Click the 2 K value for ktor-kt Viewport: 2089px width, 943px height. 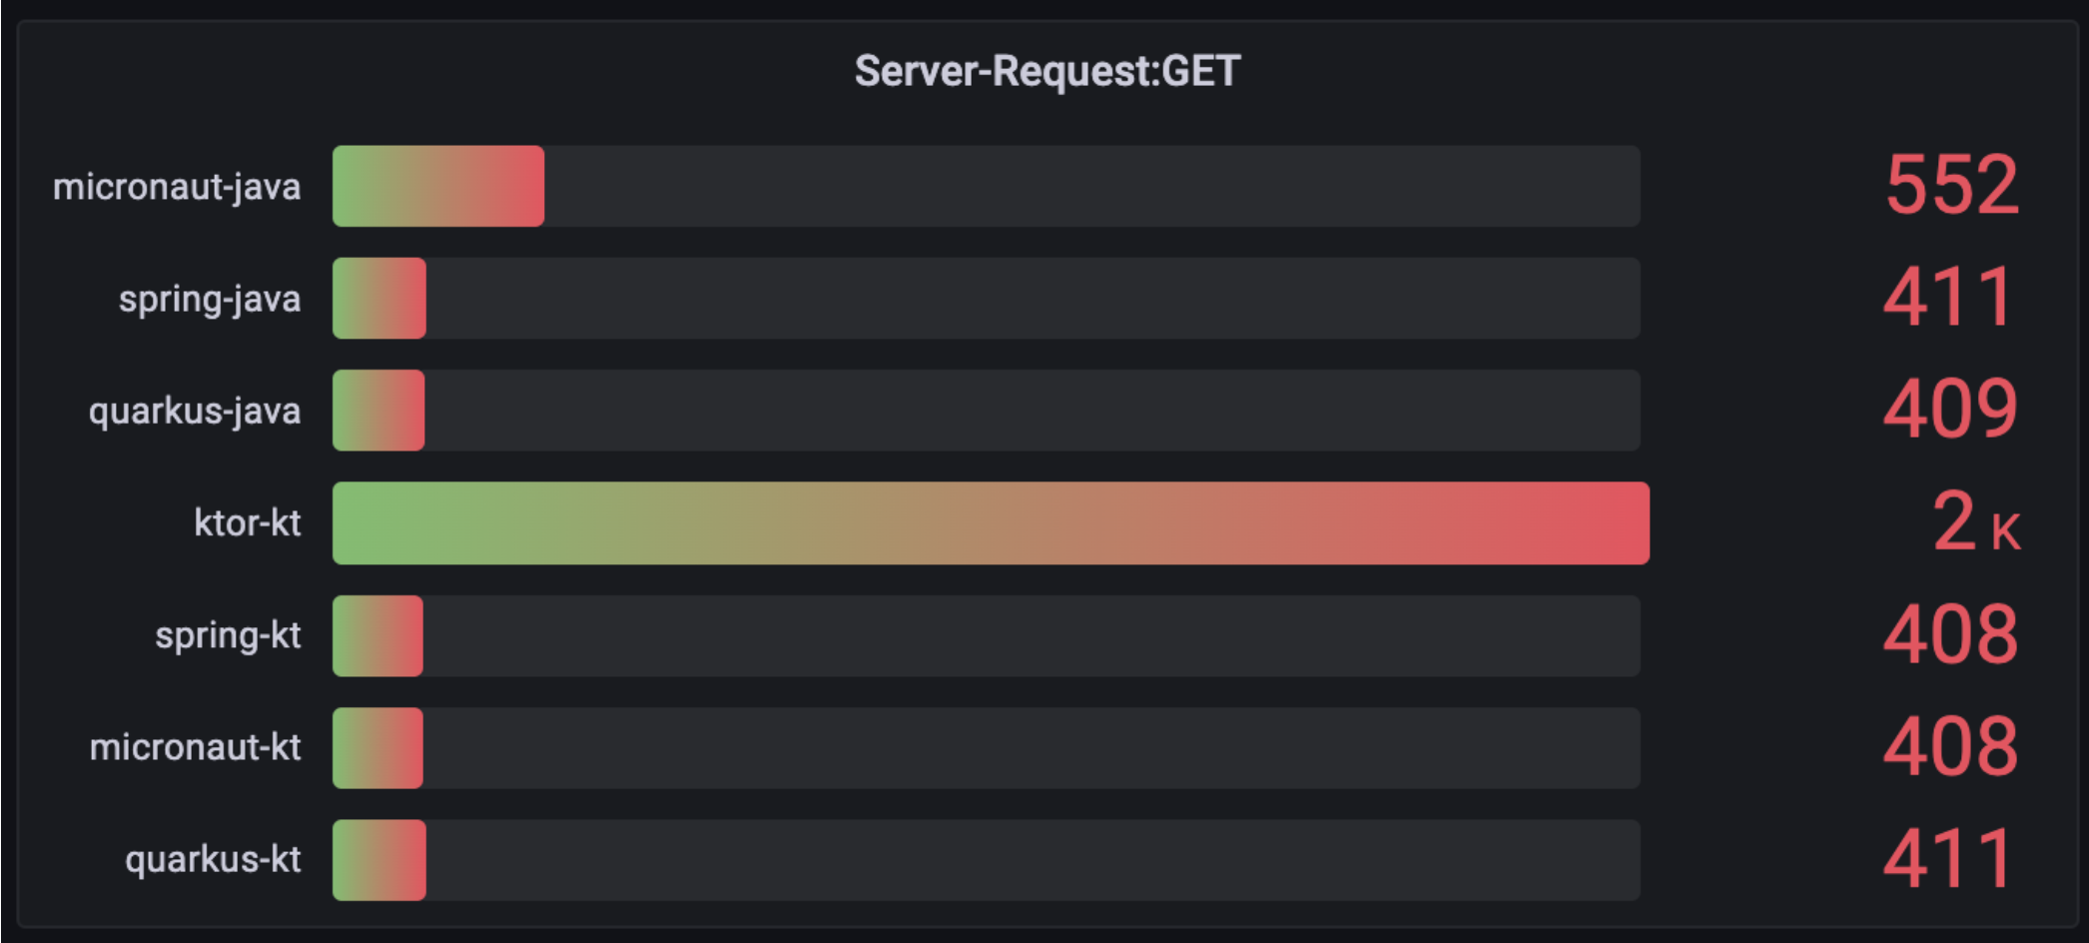(1977, 521)
